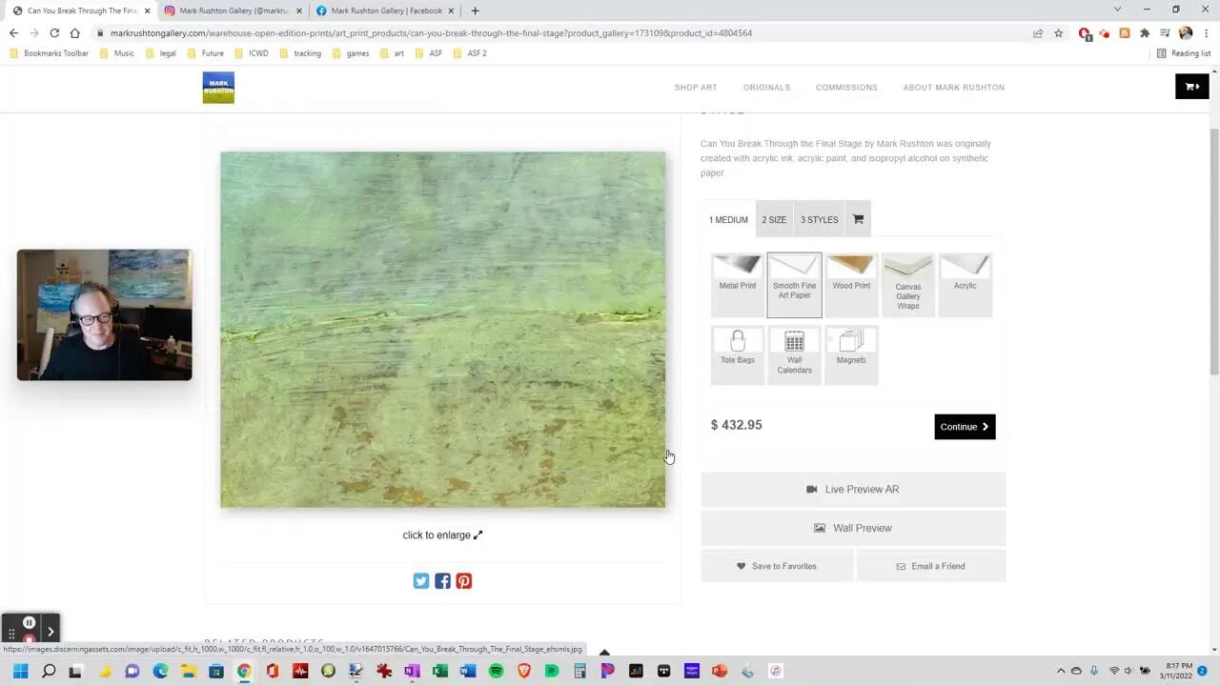The image size is (1220, 686).
Task: Share the artwork on Twitter
Action: (x=421, y=581)
